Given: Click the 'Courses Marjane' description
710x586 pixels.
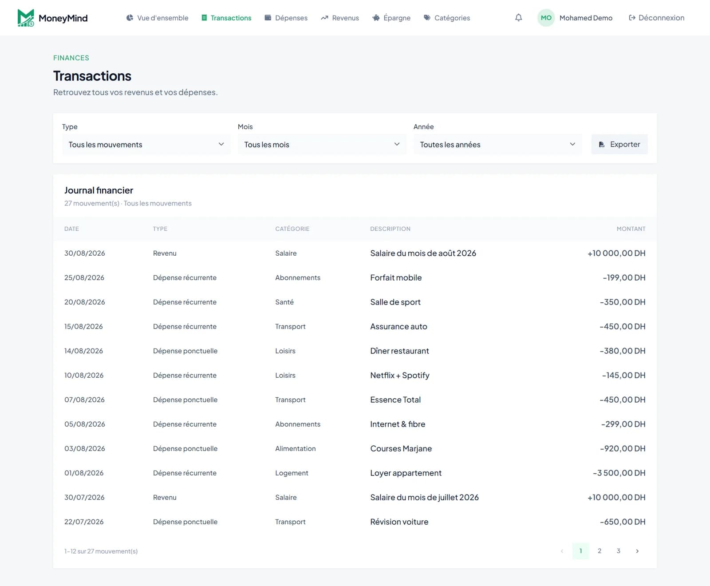Looking at the screenshot, I should pos(401,448).
